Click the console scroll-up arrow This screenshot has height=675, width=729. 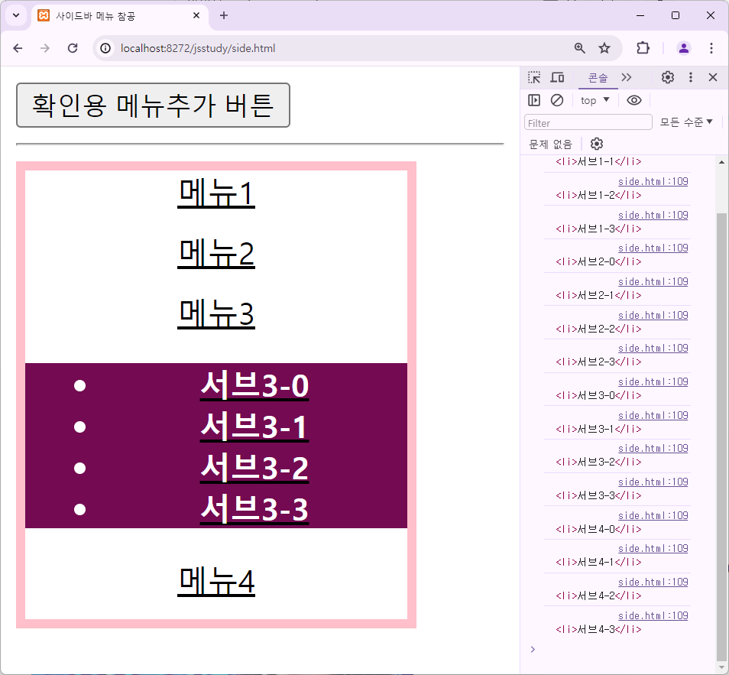(x=721, y=162)
